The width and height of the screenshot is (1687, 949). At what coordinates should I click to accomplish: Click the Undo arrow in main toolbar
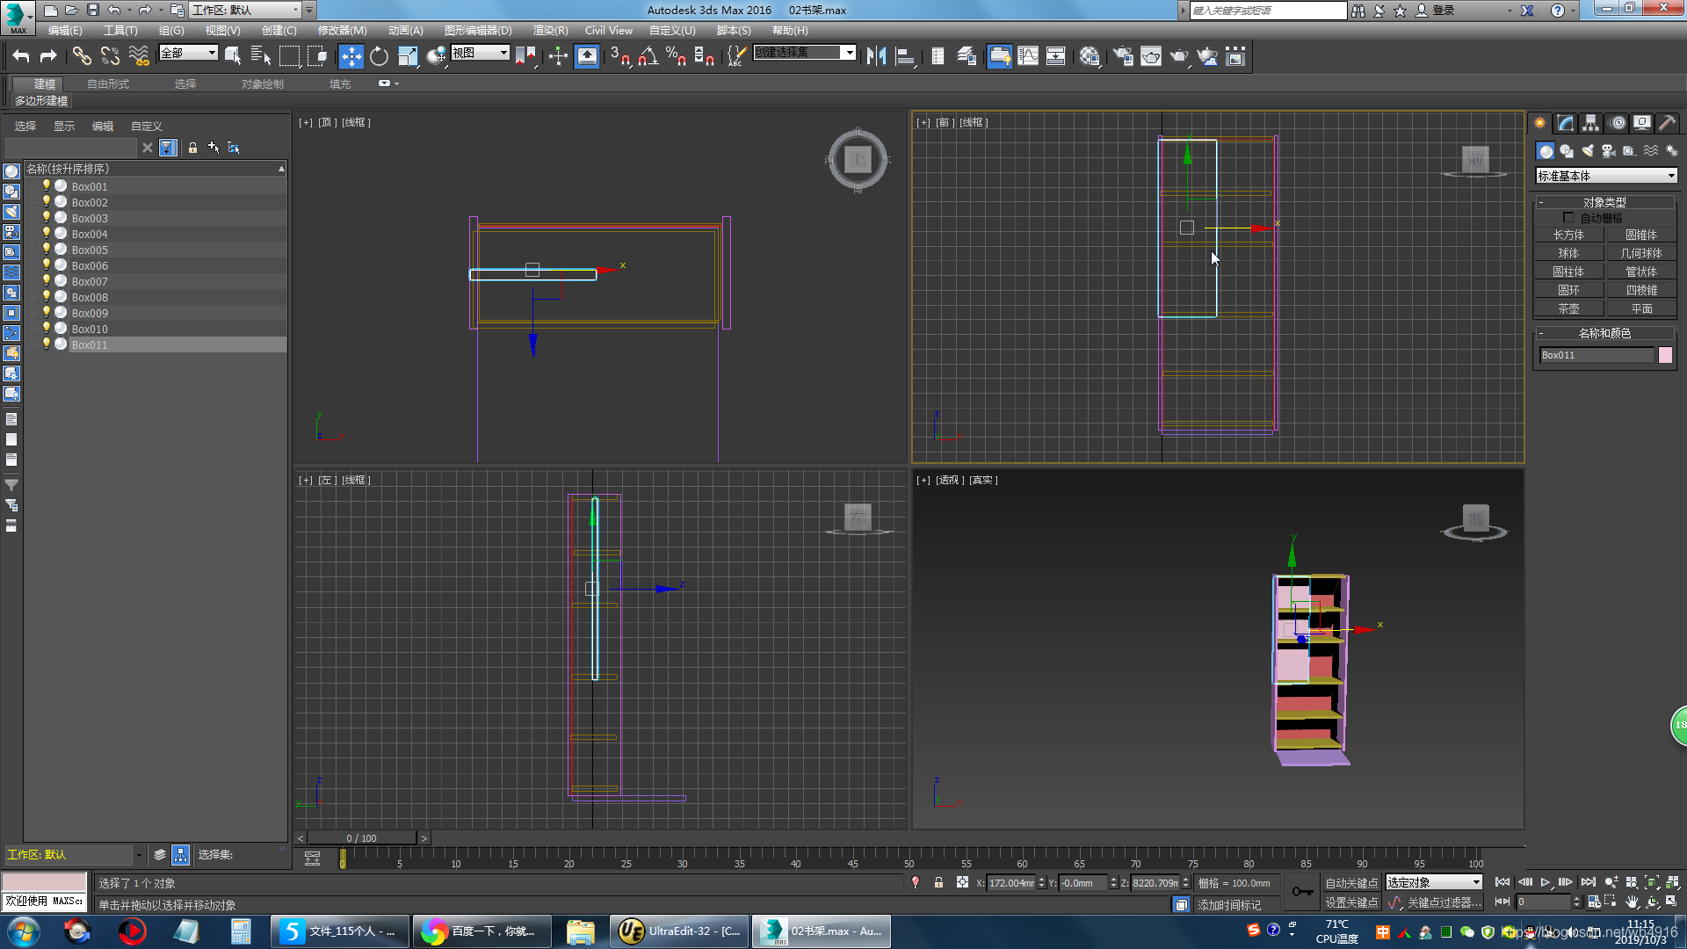(x=21, y=56)
